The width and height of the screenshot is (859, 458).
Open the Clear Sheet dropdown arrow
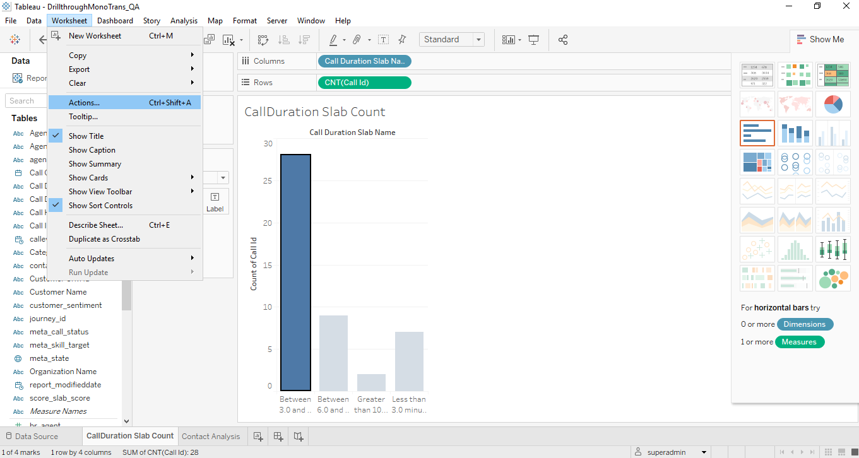click(241, 41)
